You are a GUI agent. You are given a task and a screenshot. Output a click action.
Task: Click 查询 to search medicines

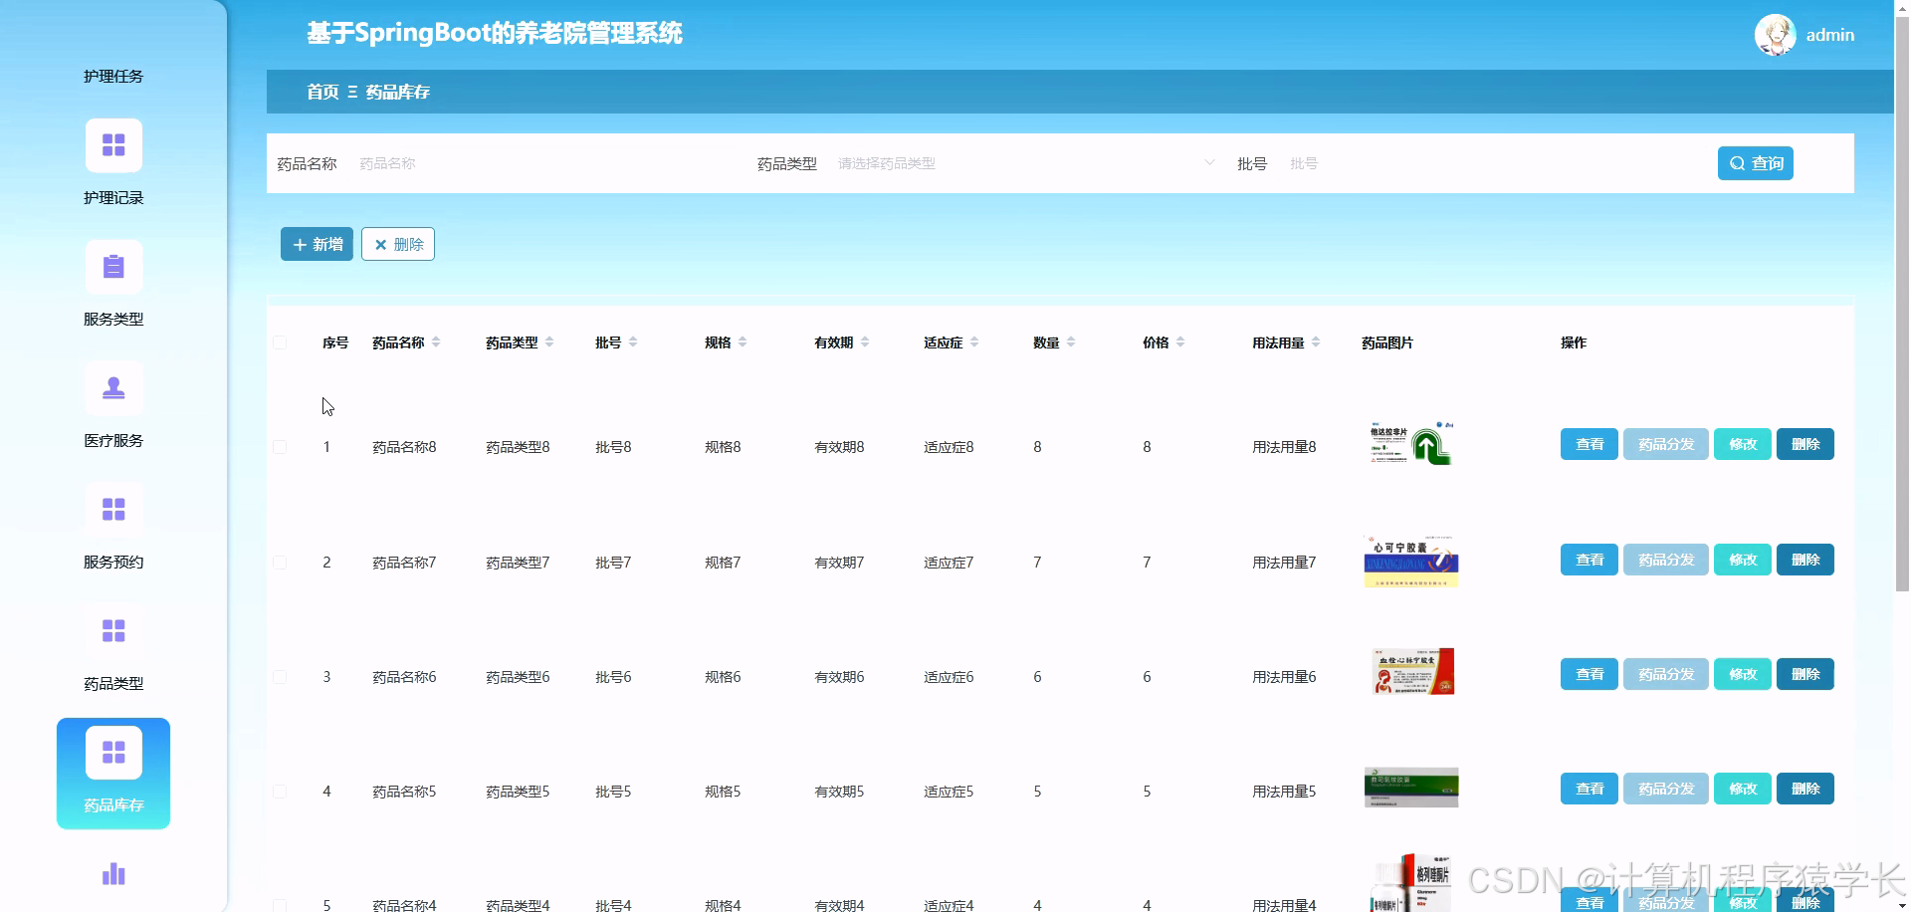pos(1756,162)
